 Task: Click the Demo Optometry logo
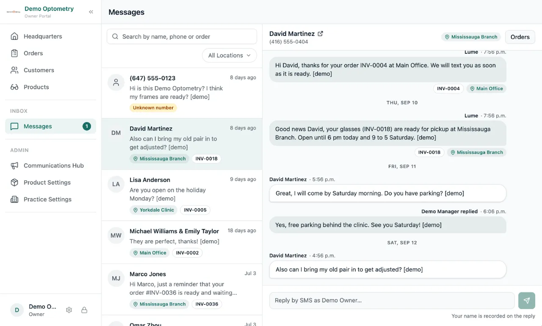[x=14, y=12]
